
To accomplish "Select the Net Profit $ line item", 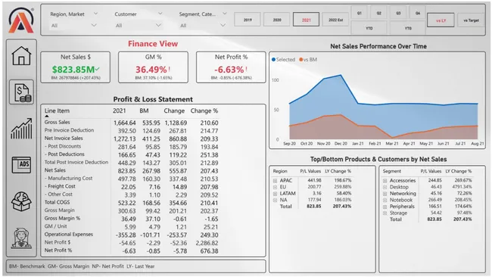I will (58, 242).
